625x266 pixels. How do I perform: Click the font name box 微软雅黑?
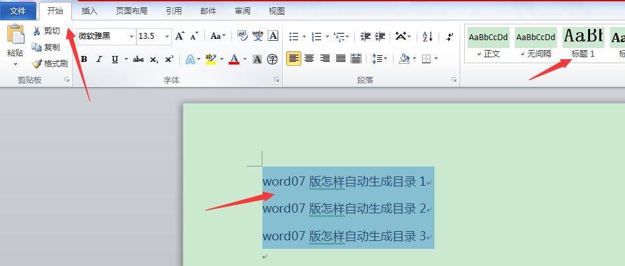coord(102,36)
